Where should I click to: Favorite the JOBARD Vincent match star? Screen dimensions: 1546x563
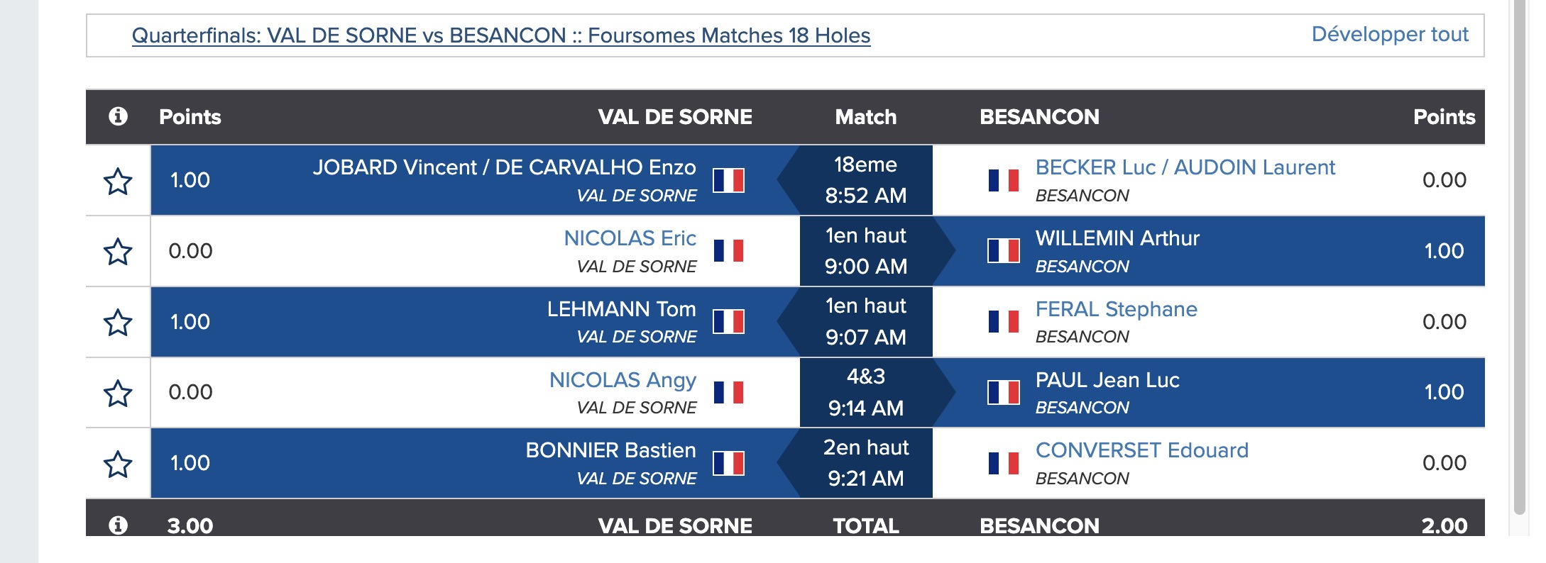click(x=118, y=181)
